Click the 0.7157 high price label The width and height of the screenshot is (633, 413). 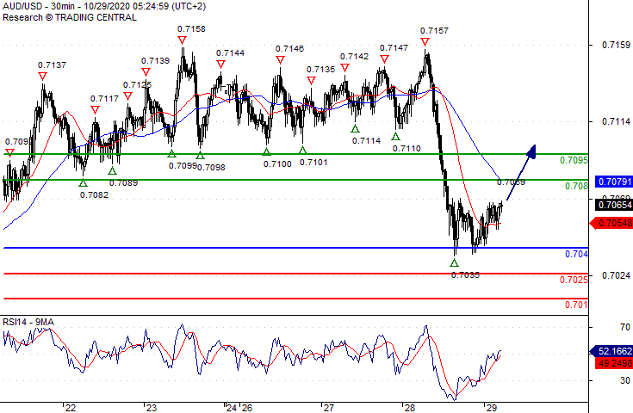pos(434,31)
